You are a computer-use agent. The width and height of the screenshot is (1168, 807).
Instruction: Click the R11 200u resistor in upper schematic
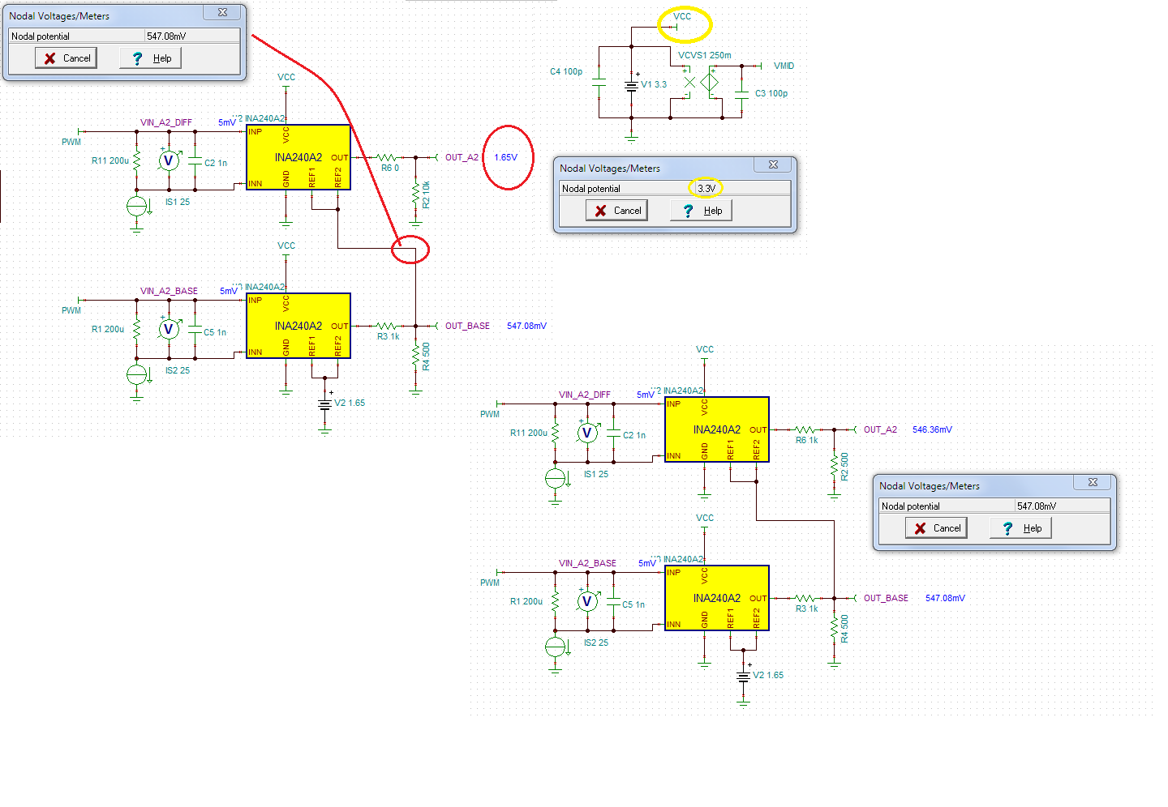136,160
